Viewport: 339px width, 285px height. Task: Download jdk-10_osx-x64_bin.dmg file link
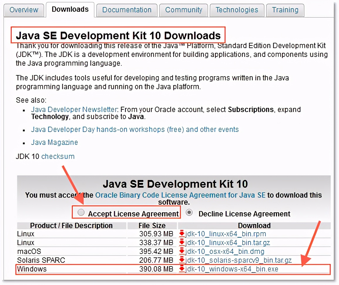tap(225, 252)
